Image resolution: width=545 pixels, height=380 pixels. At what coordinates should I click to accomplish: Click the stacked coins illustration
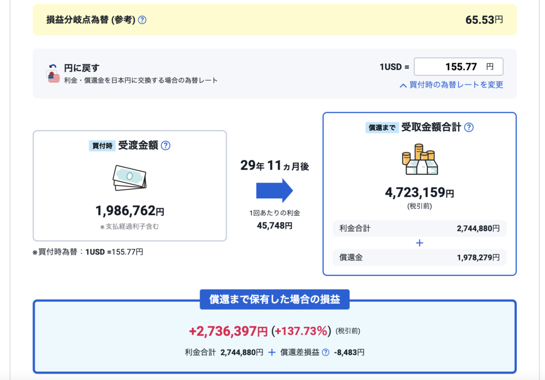click(419, 159)
